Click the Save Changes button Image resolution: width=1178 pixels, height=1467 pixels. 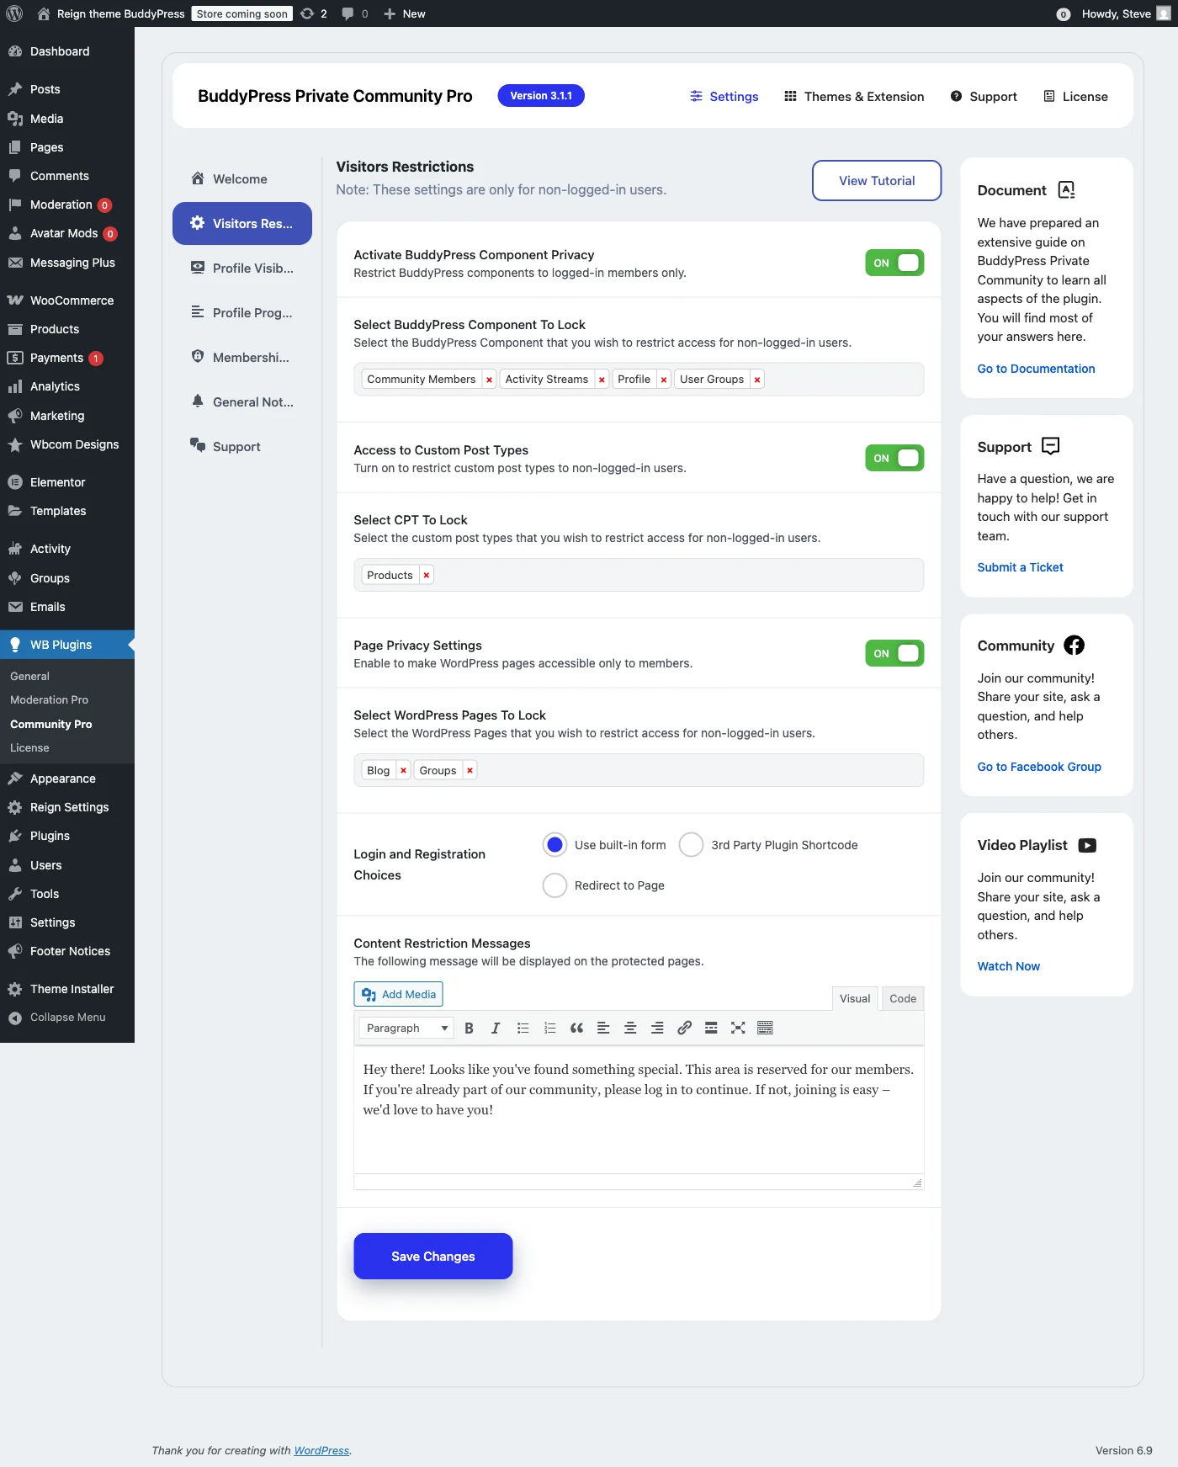point(433,1256)
